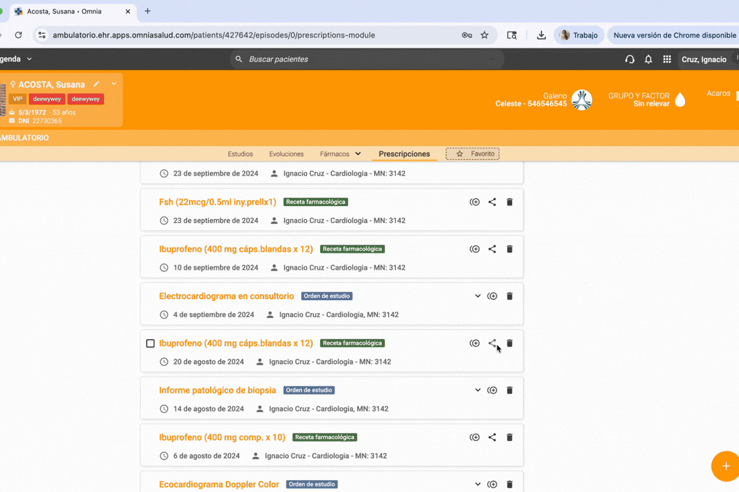Expand Informe patológico de biopsia details
This screenshot has height=492, width=739.
pyautogui.click(x=477, y=390)
